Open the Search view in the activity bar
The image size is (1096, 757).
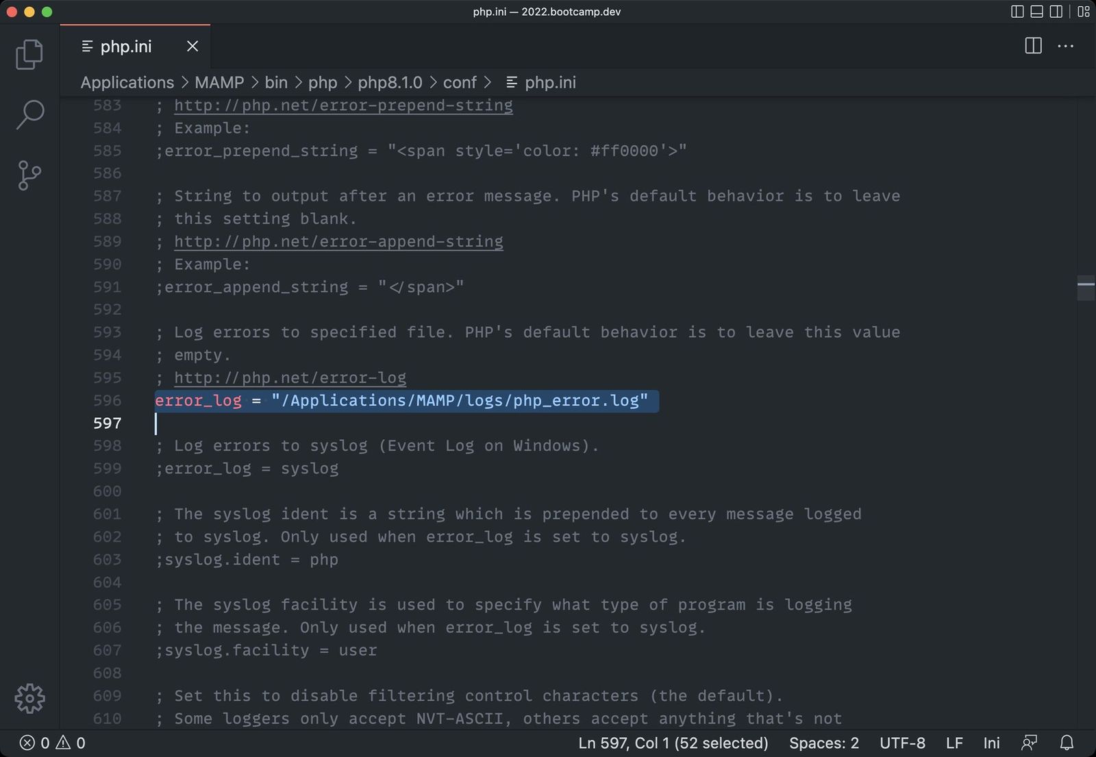click(x=29, y=115)
